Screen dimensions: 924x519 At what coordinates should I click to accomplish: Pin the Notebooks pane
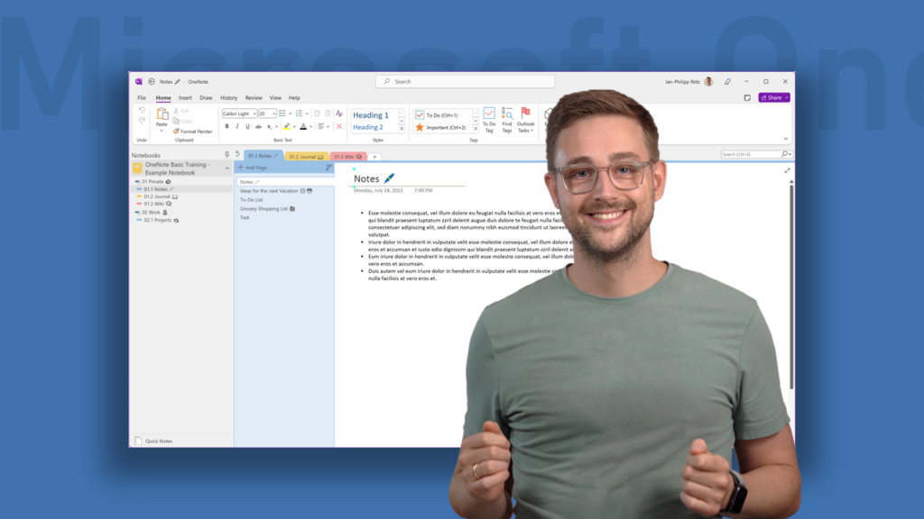(x=226, y=155)
